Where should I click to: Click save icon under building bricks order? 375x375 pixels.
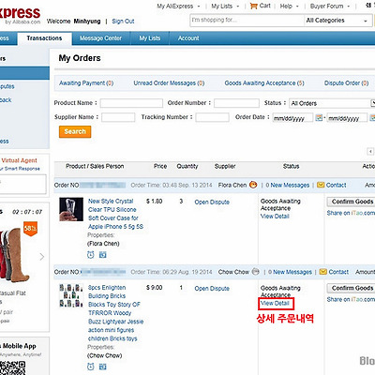pyautogui.click(x=102, y=367)
